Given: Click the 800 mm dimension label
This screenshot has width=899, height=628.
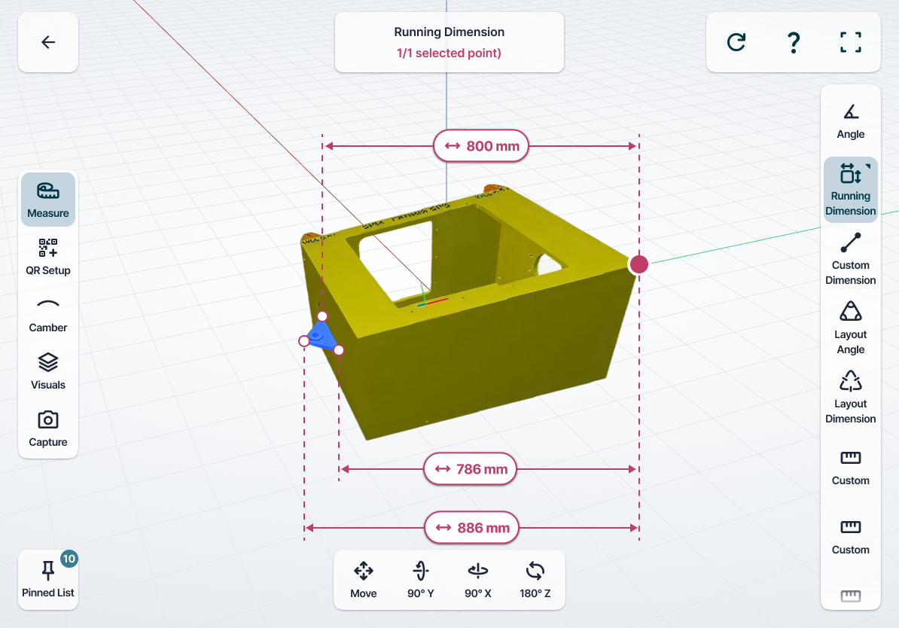Looking at the screenshot, I should pyautogui.click(x=481, y=146).
